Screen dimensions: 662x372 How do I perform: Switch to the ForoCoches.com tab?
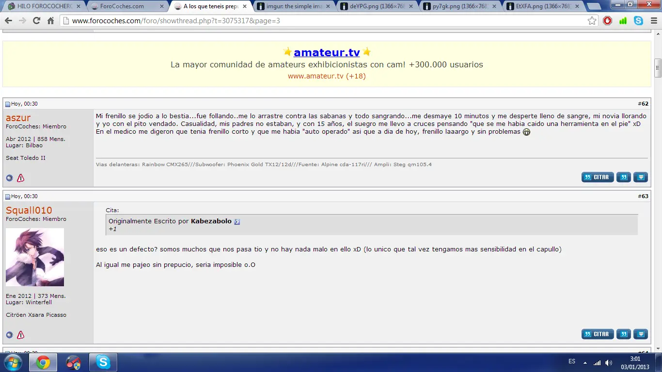tap(127, 6)
